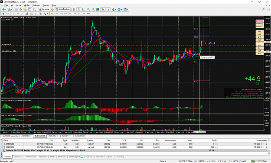271x163 pixels.
Task: Click USDJPY symbol button on chart
Action: (260, 26)
